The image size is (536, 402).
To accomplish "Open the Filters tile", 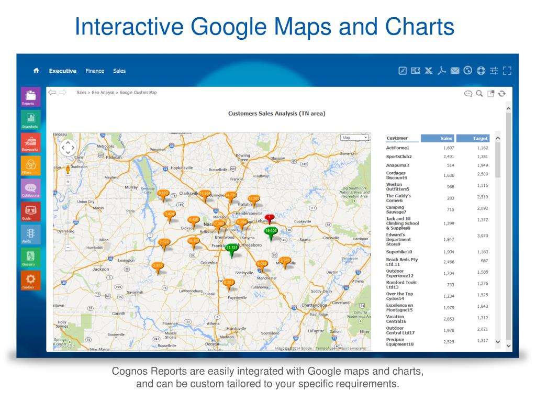I will pyautogui.click(x=30, y=166).
